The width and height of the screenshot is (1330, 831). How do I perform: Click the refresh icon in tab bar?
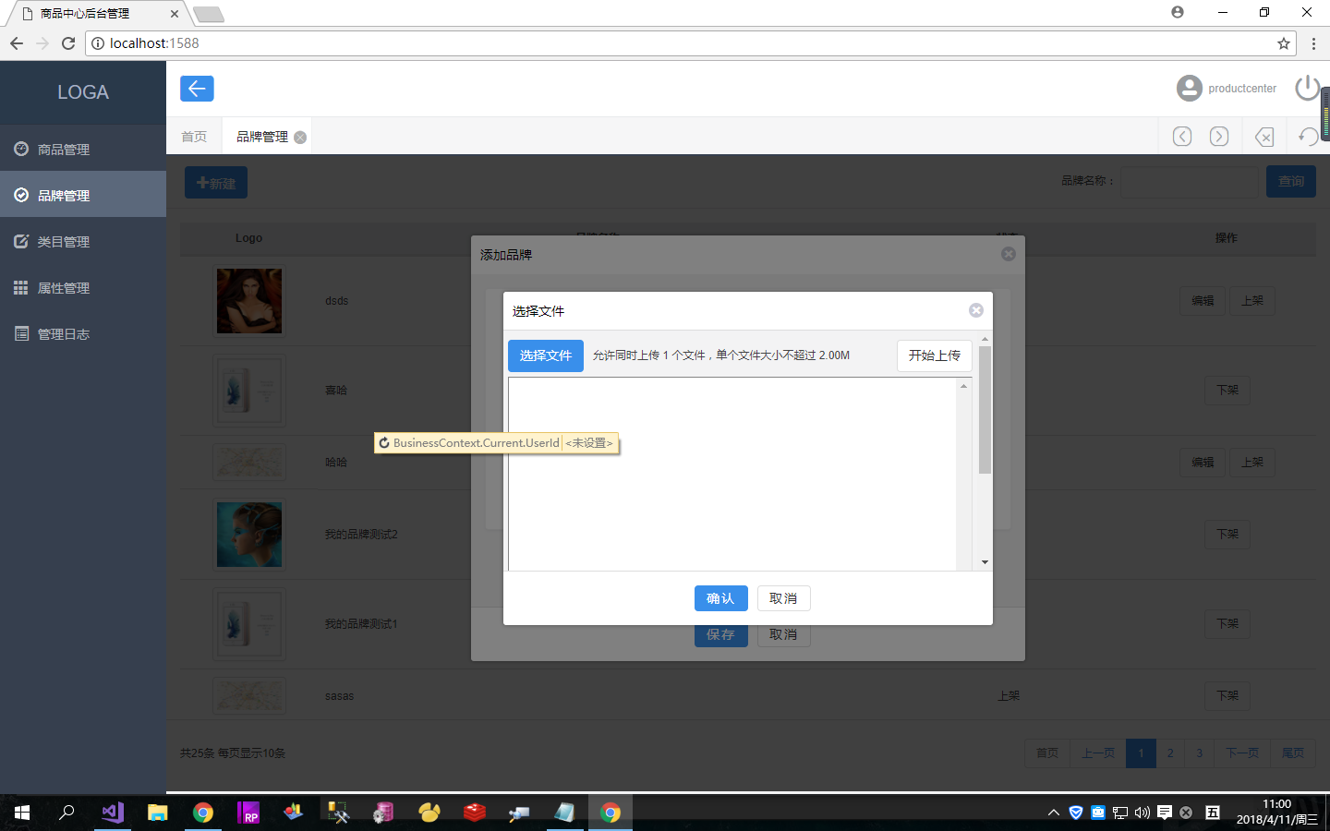pyautogui.click(x=1308, y=137)
